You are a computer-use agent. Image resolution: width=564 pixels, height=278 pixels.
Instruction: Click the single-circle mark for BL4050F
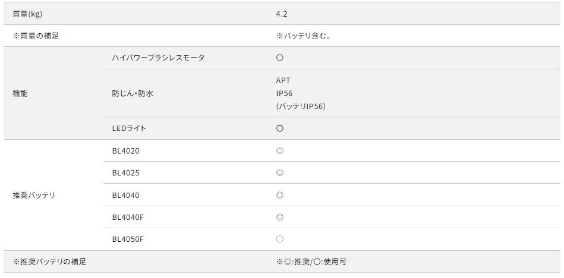pyautogui.click(x=280, y=239)
